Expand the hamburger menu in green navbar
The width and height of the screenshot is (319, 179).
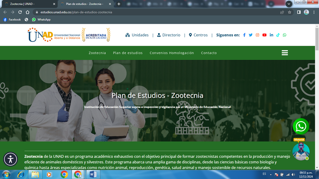(285, 53)
